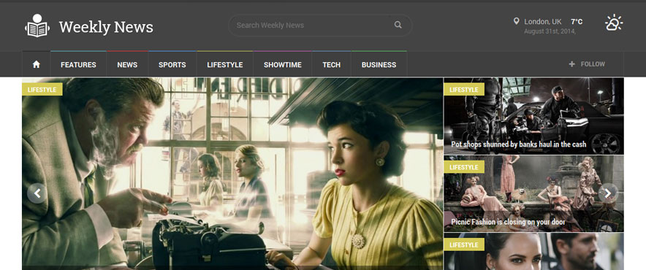Open 'Pot shops shunned by banks' headline
This screenshot has height=270, width=646.
click(519, 144)
